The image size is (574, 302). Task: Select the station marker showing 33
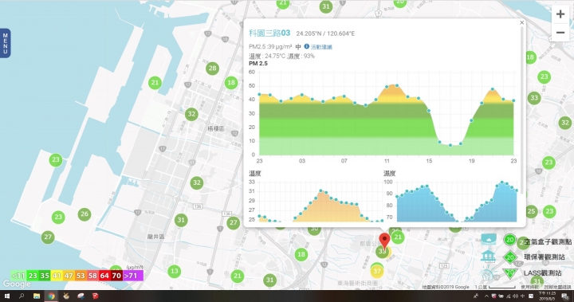pos(534,98)
